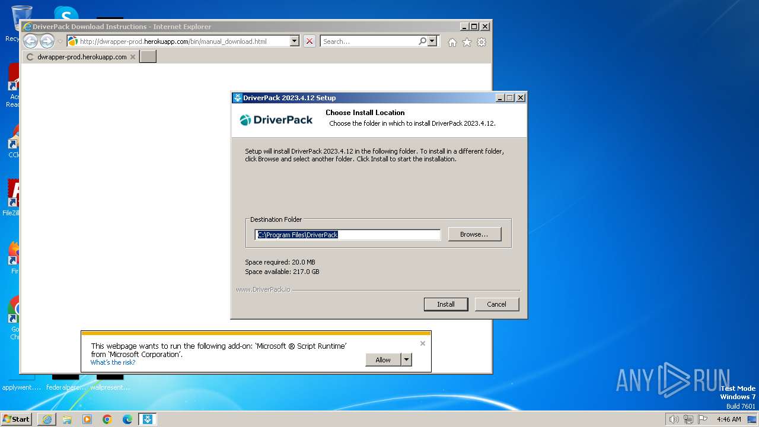The height and width of the screenshot is (427, 759).
Task: Open the 'What's the risk?' link
Action: [113, 362]
